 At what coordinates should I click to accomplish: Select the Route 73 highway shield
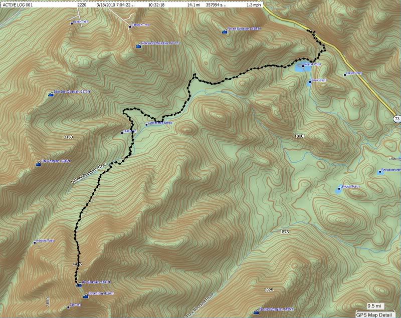pos(396,119)
